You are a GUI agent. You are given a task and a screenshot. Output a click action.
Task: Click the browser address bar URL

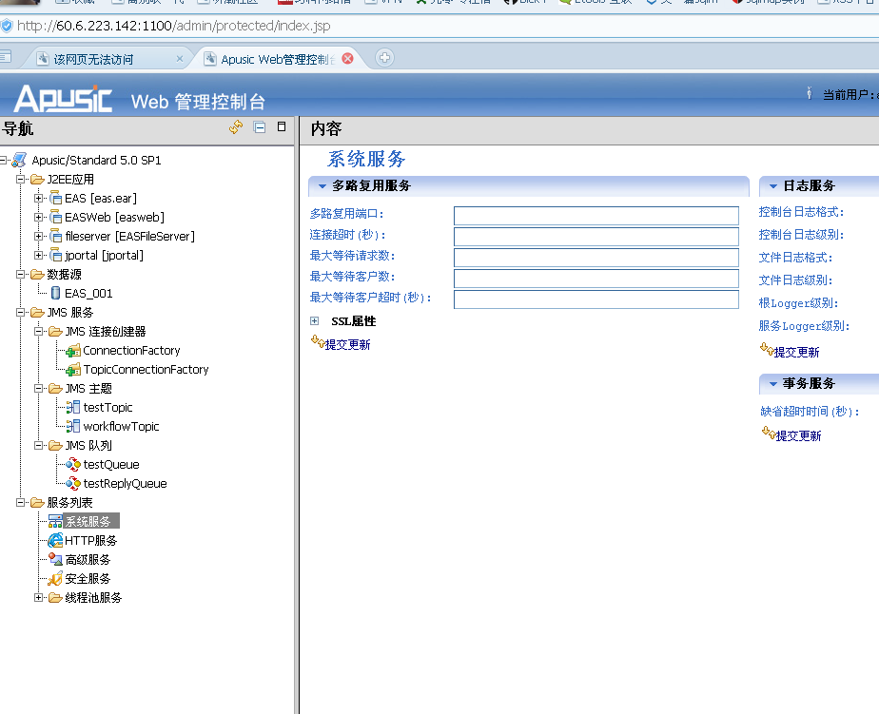(174, 26)
